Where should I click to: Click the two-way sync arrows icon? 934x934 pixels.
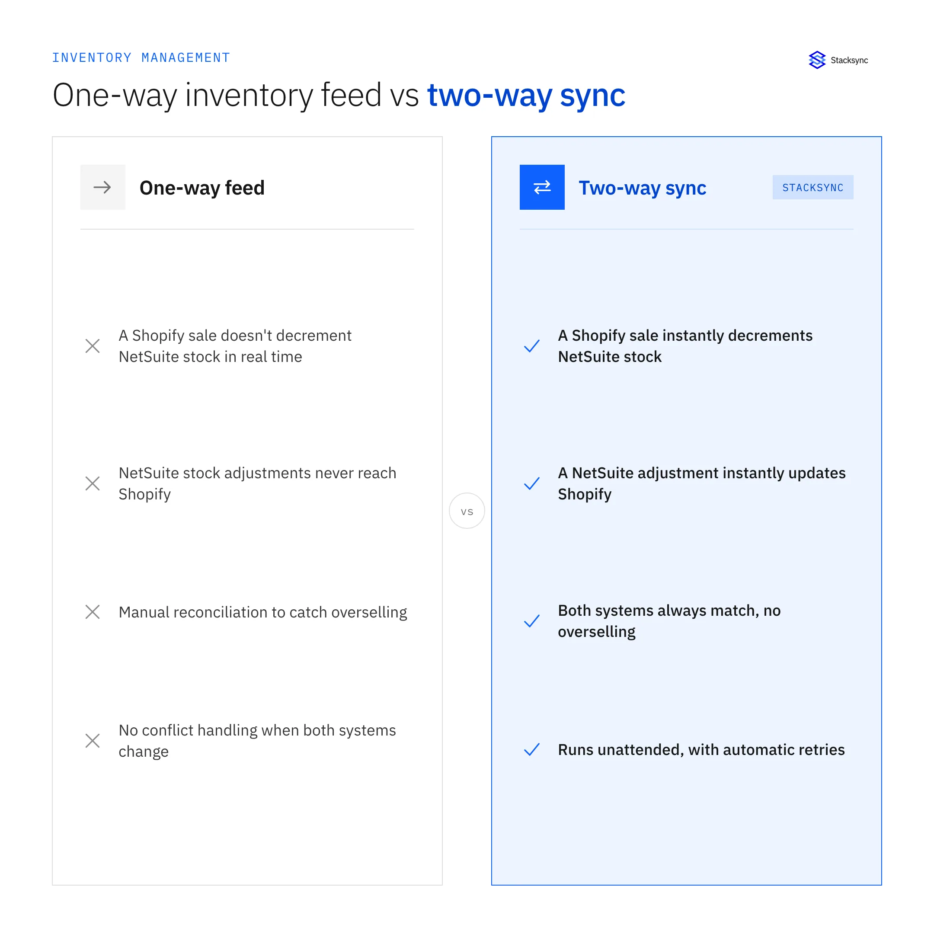(542, 187)
